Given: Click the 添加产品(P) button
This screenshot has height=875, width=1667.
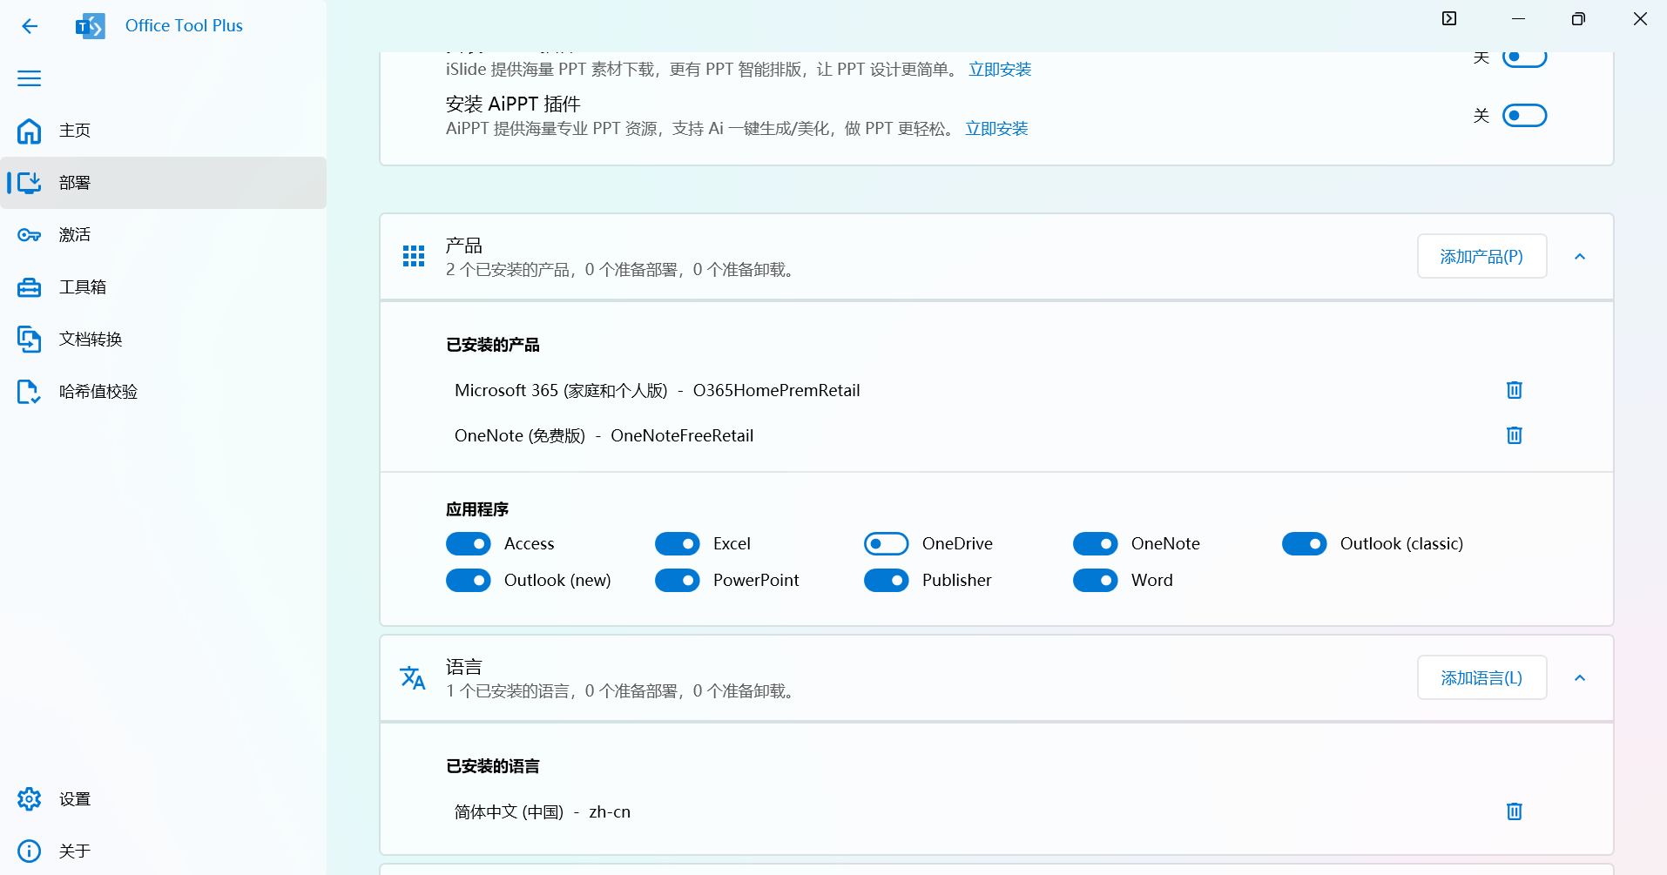Looking at the screenshot, I should click(x=1481, y=257).
